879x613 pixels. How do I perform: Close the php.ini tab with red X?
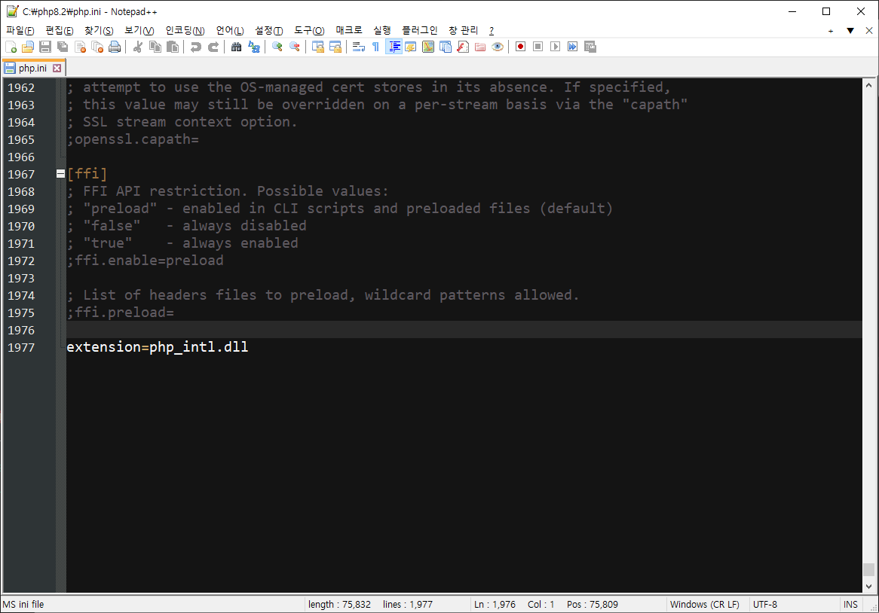coord(57,69)
